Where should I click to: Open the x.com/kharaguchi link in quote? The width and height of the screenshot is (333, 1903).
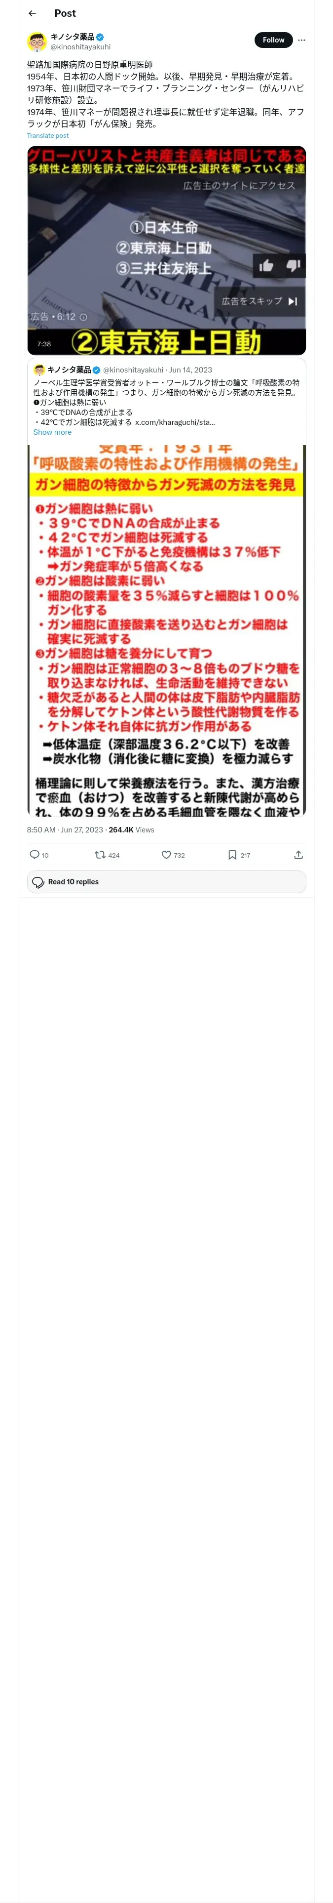pos(175,422)
